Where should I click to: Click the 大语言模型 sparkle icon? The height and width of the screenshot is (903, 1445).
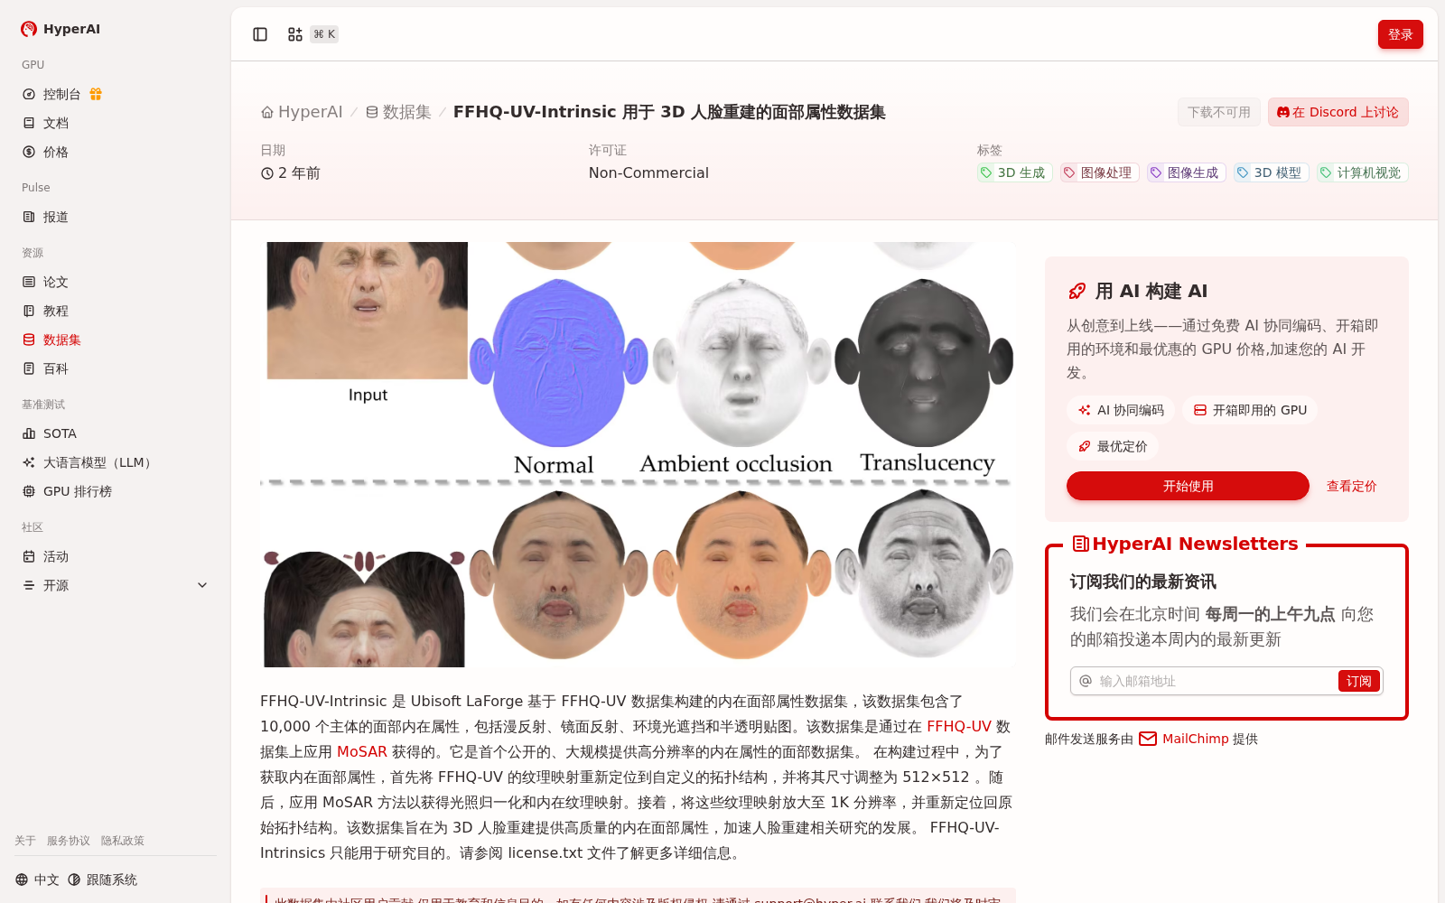point(29,462)
